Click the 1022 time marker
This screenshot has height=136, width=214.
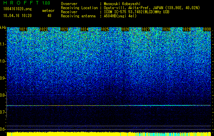pyautogui.click(x=44, y=29)
